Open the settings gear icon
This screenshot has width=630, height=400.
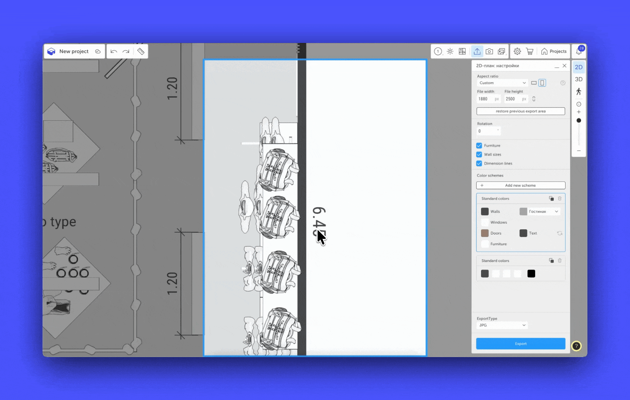coord(517,51)
